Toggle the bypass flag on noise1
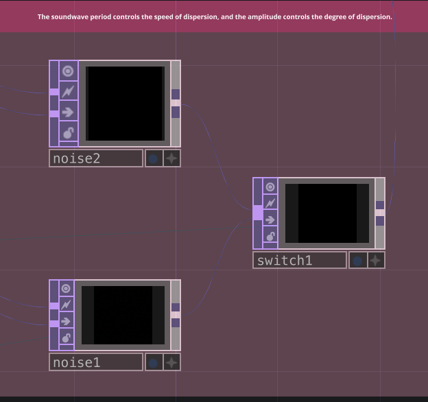Viewport: 428px width, 402px height. [x=66, y=304]
